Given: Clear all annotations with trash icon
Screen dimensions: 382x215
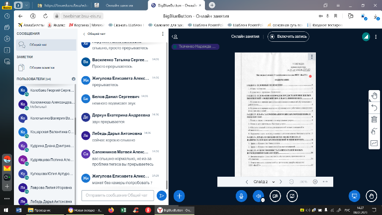Looking at the screenshot, I should [x=374, y=119].
